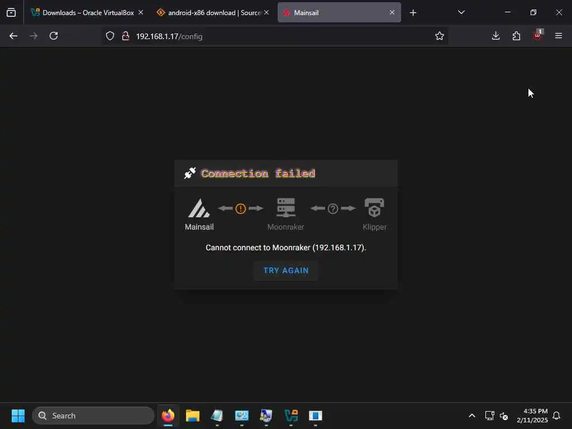Go back to the previous page

pos(13,36)
